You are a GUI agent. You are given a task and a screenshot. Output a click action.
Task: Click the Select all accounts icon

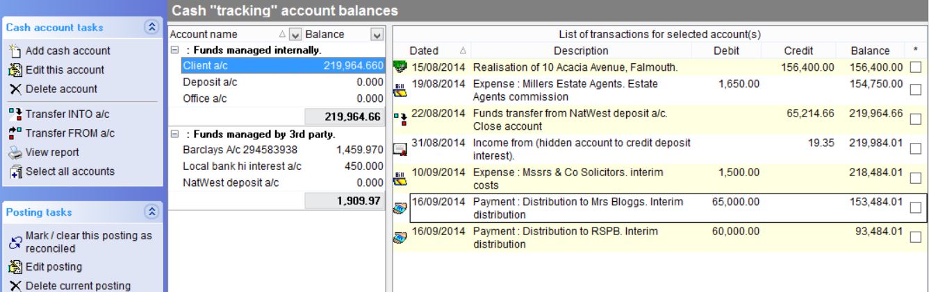[x=16, y=171]
